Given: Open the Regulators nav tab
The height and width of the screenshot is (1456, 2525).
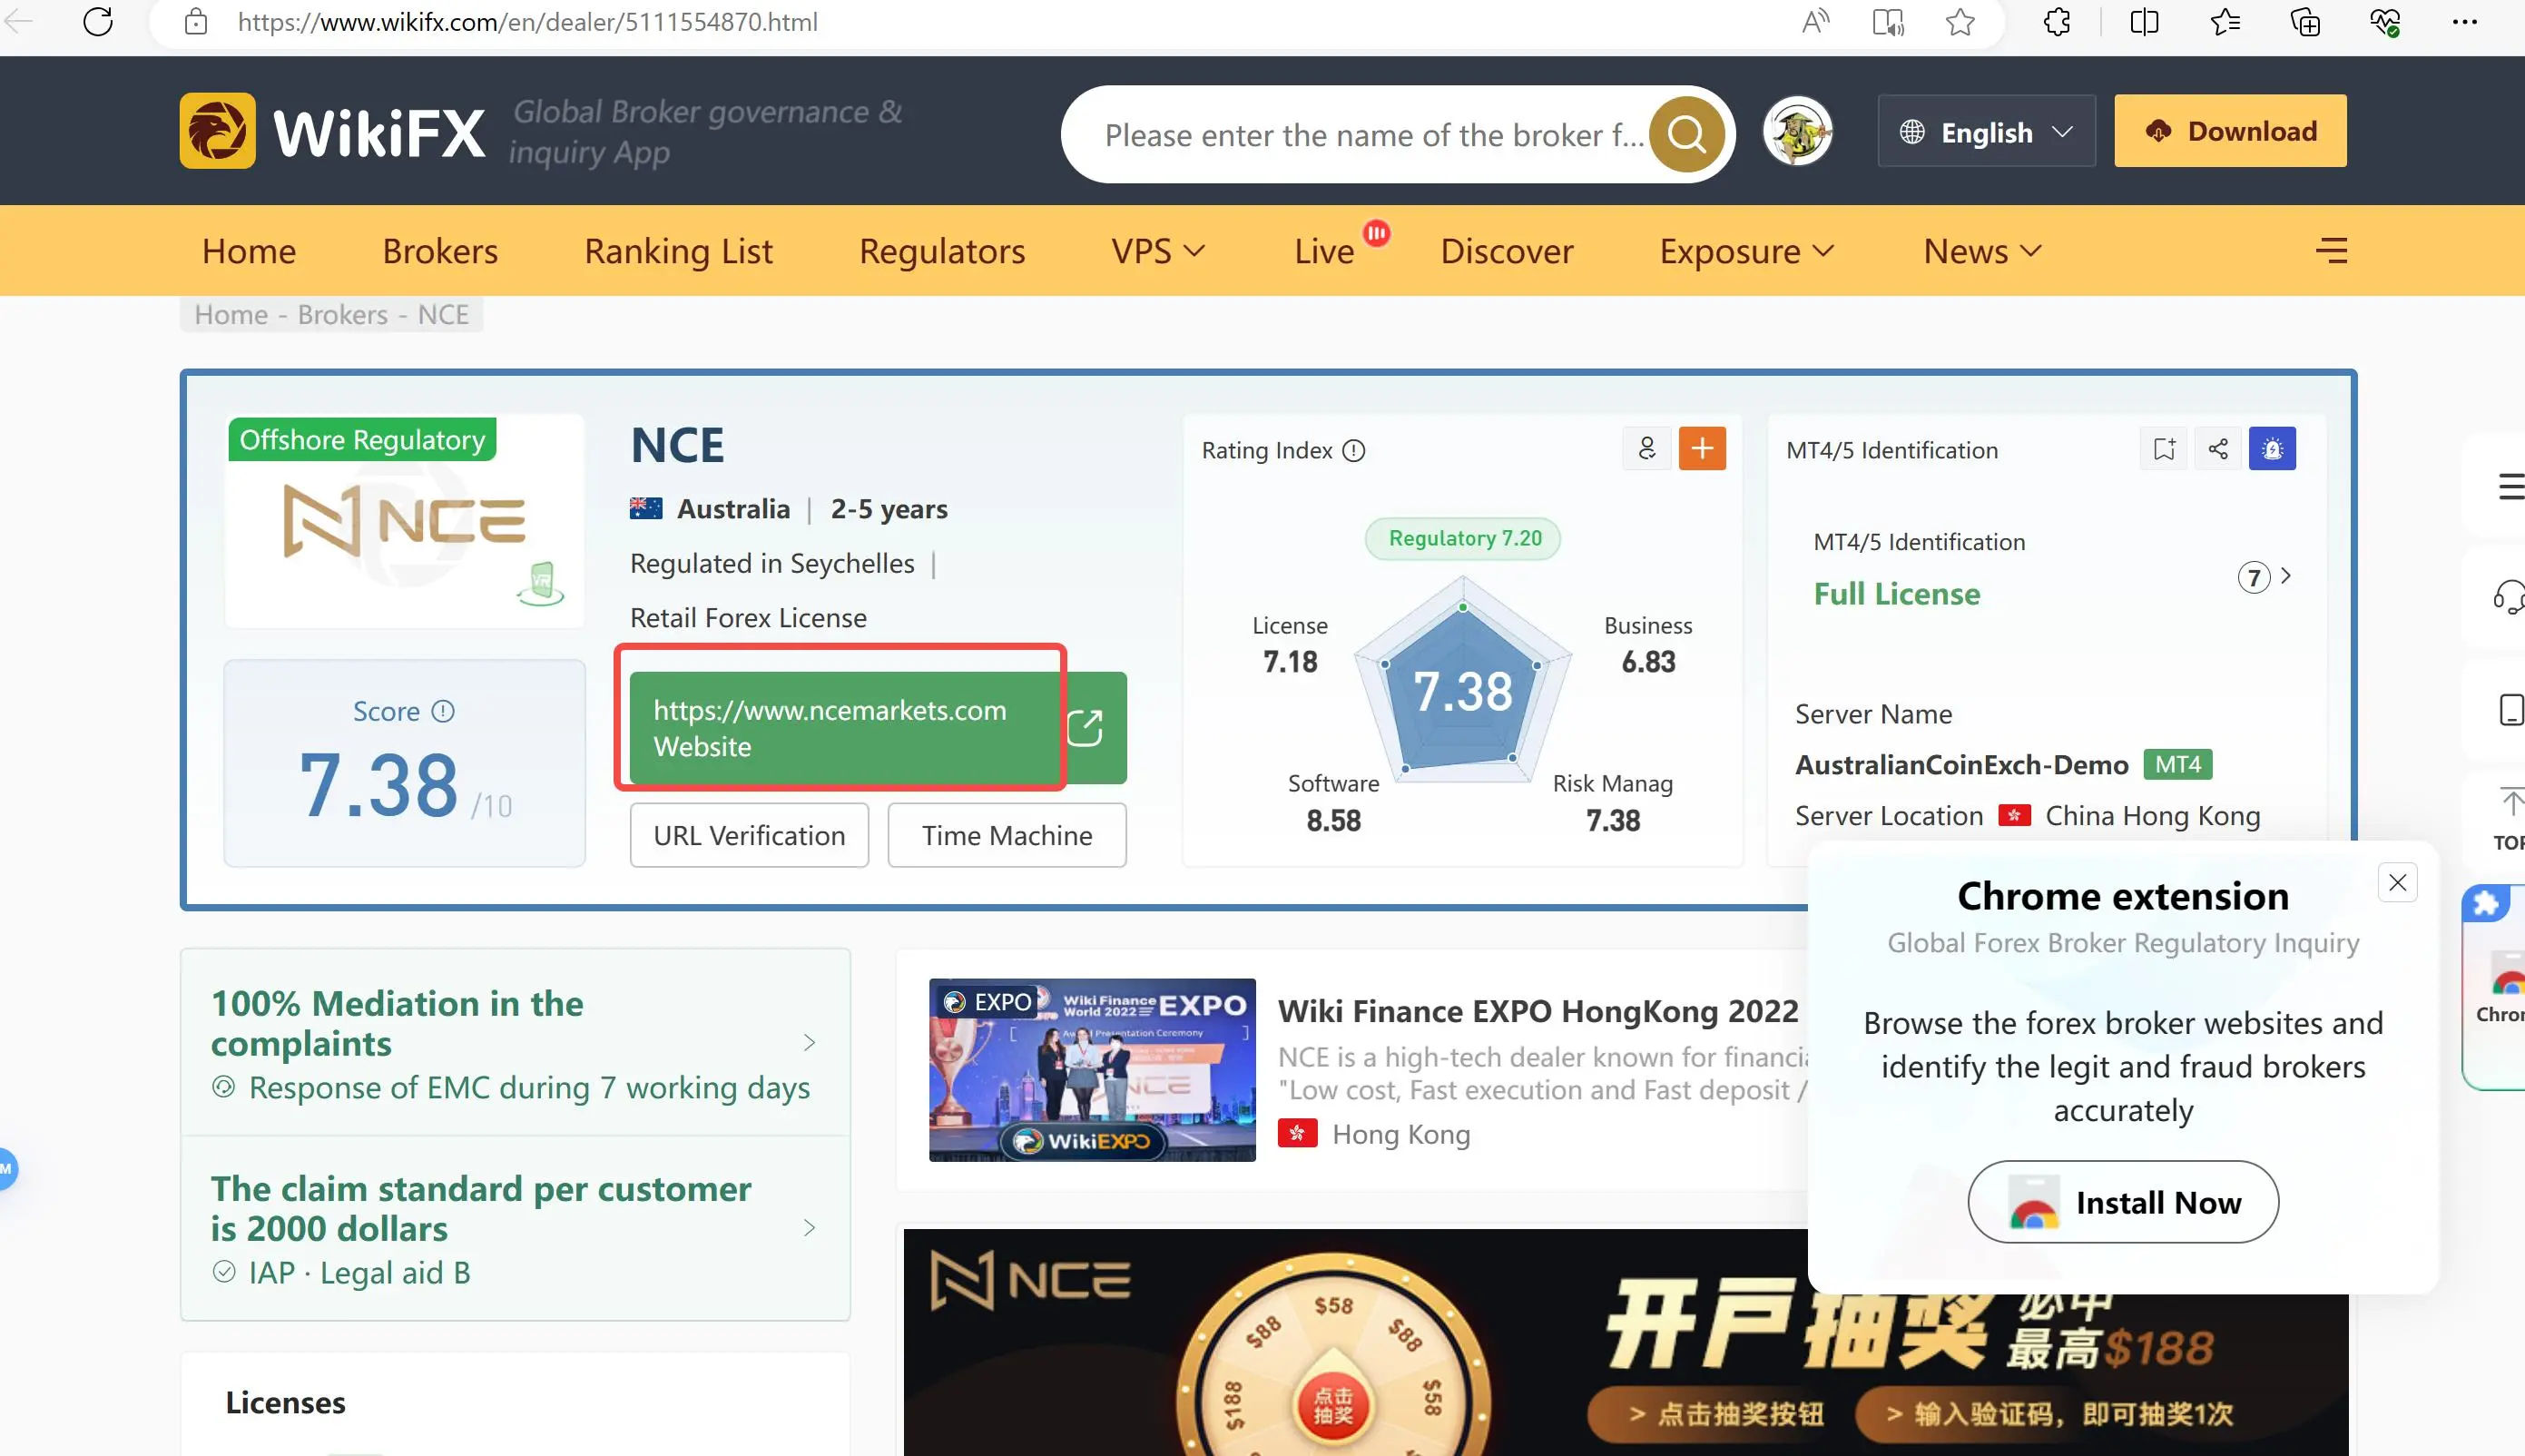Looking at the screenshot, I should point(941,251).
